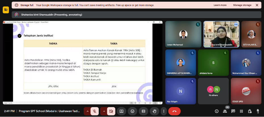The height and width of the screenshot is (117, 264).
Task: Open the 76 others participant tile
Action: (x=213, y=91)
